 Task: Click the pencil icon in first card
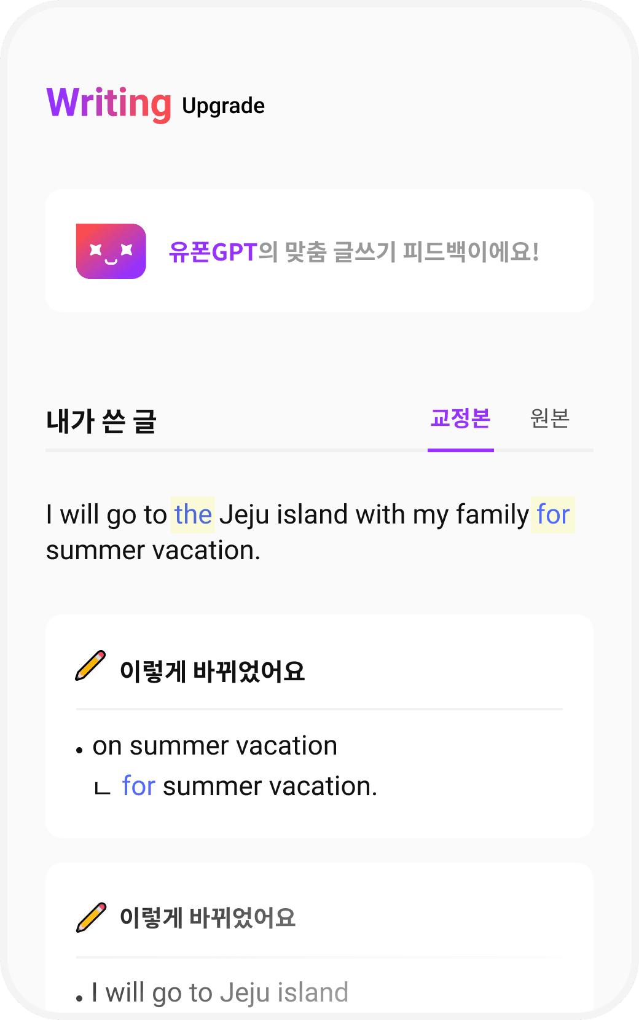(90, 666)
